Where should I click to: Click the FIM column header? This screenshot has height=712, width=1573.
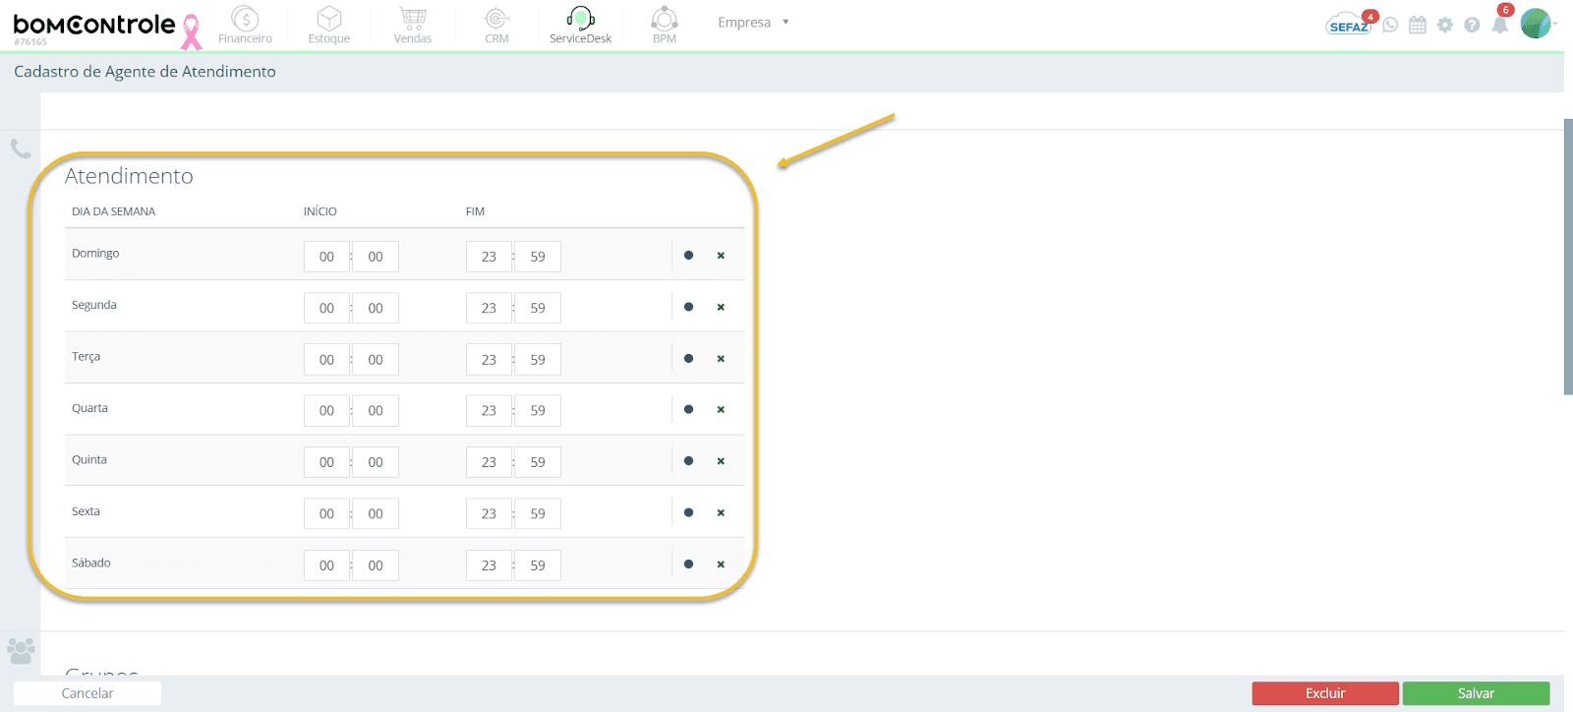(475, 211)
